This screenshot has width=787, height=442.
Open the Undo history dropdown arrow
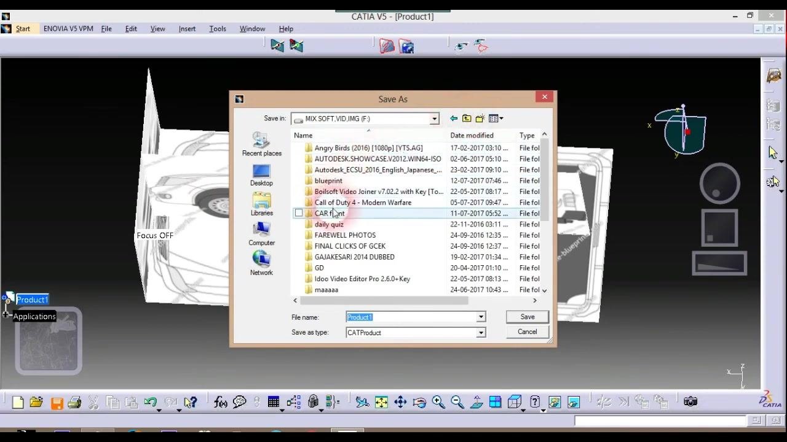click(x=159, y=410)
